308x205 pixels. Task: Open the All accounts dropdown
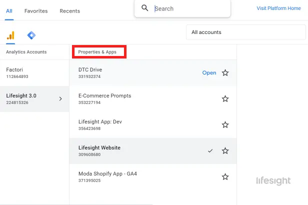coord(245,32)
